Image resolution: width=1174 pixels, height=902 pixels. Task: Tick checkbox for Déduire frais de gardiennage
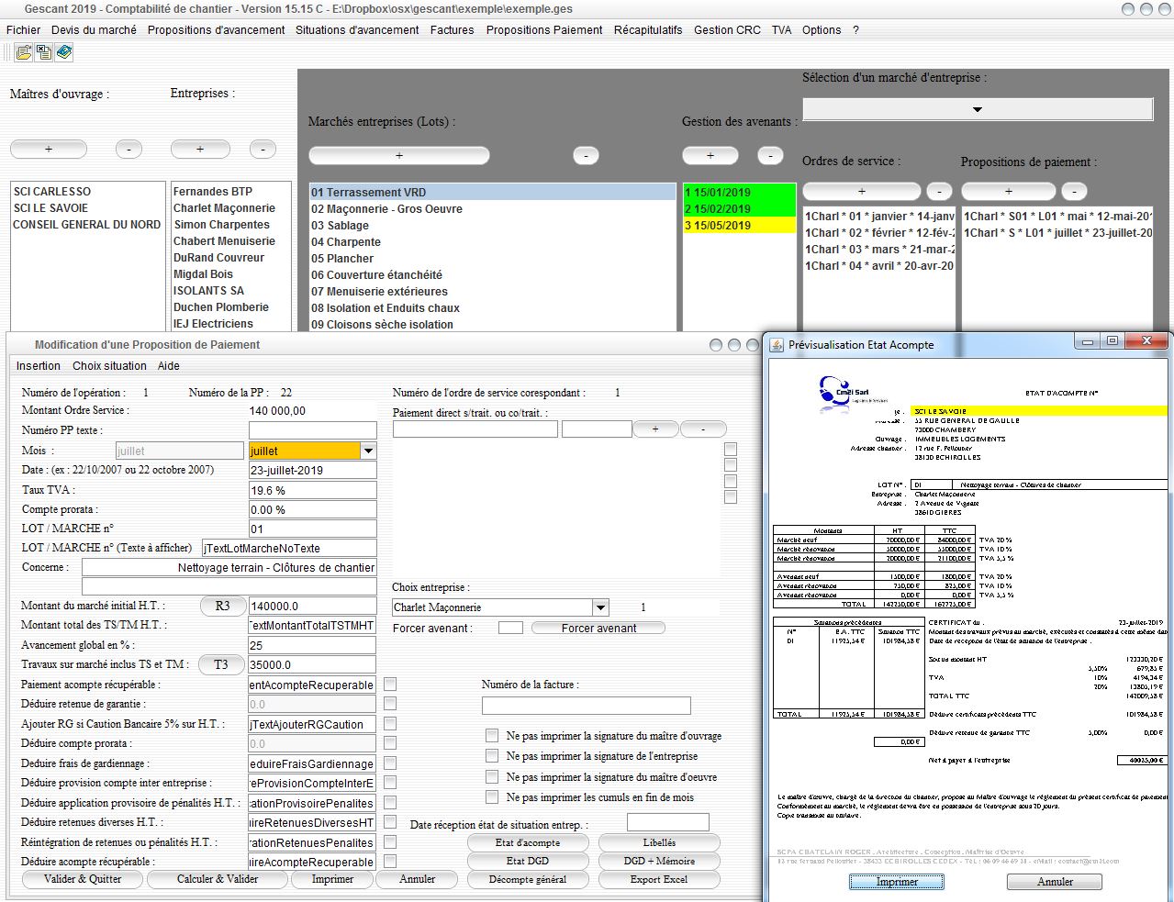390,763
